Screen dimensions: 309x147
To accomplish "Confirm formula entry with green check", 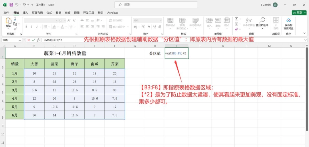I will click(33, 40).
